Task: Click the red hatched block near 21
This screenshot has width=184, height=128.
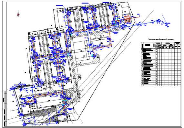Action: click(x=127, y=19)
